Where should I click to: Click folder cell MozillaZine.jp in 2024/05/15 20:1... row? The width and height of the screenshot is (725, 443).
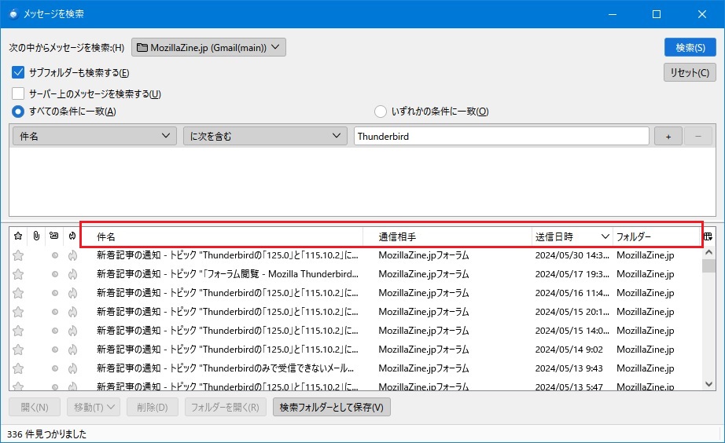coord(645,312)
